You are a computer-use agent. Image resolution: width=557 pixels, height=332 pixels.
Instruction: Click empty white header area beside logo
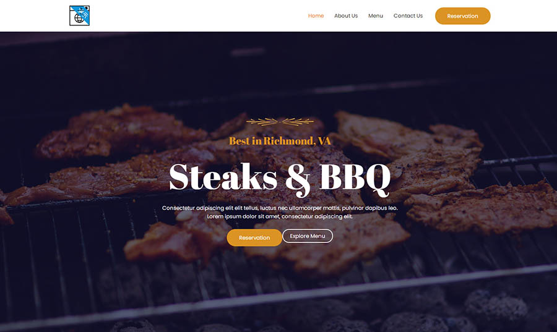point(196,16)
